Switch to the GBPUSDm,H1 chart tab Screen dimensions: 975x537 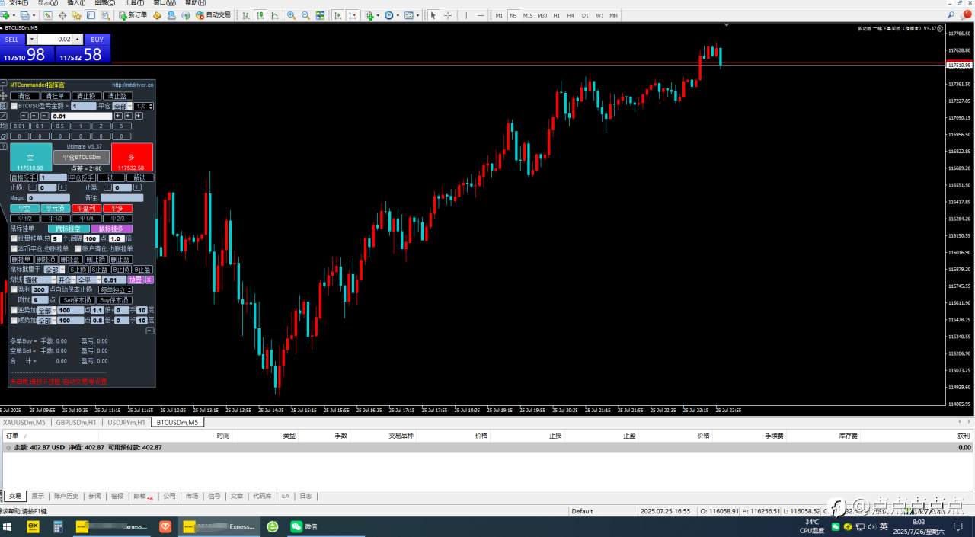point(76,422)
